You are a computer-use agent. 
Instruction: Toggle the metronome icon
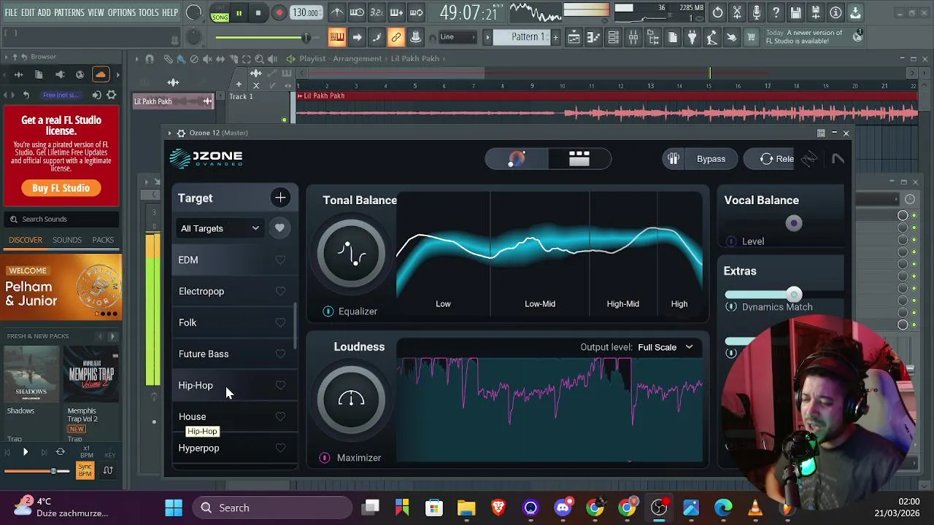click(337, 12)
